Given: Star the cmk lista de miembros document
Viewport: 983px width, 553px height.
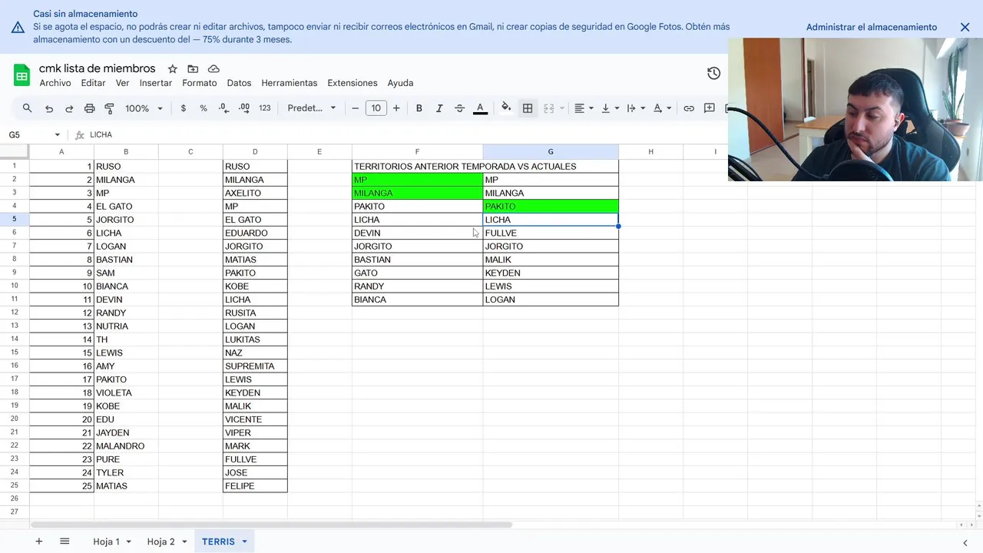Looking at the screenshot, I should [173, 69].
